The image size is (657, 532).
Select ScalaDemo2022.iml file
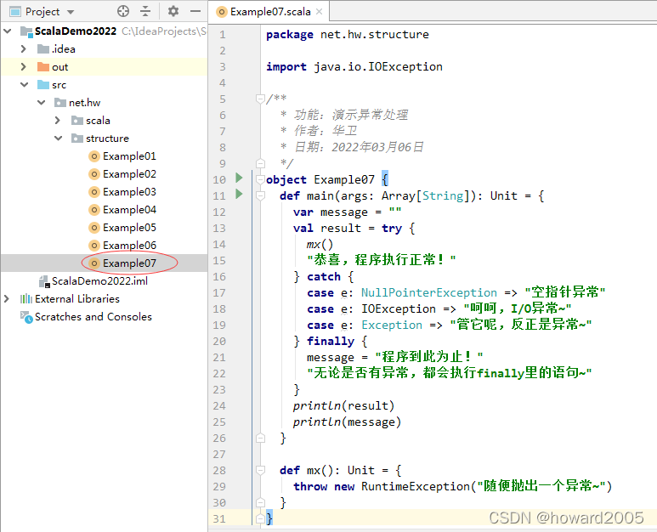click(99, 281)
